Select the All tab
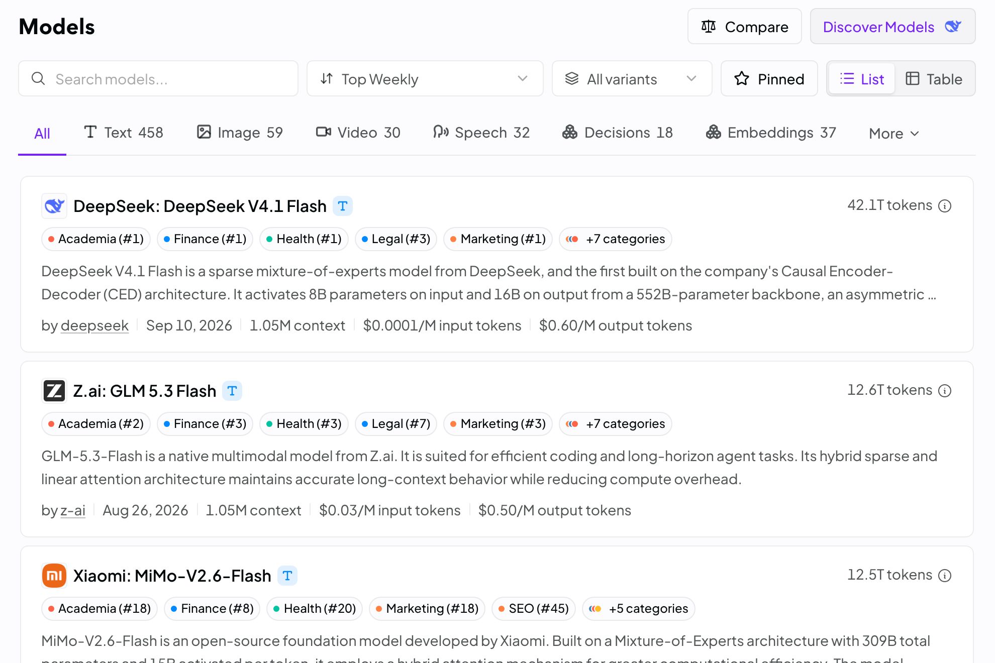The width and height of the screenshot is (995, 663). [42, 134]
